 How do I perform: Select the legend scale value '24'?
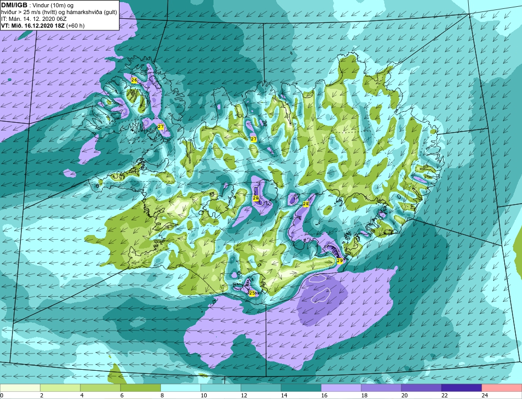(485, 395)
